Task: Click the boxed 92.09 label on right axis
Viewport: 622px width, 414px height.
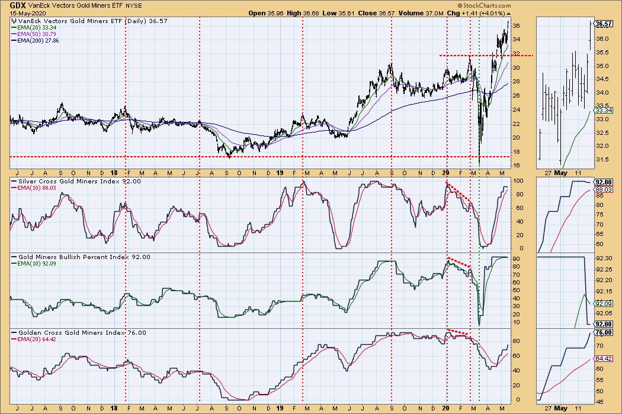Action: 604,303
